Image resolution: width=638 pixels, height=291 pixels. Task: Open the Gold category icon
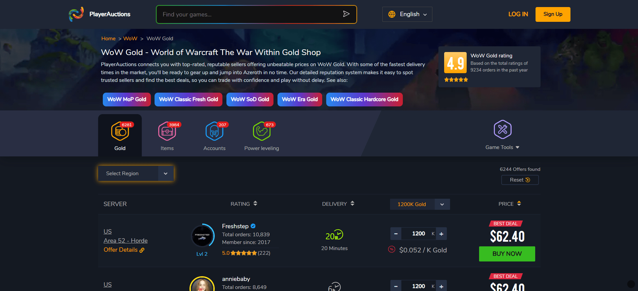click(x=120, y=131)
